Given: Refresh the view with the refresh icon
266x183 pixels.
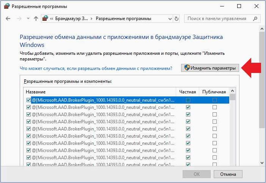Looking at the screenshot, I should click(177, 19).
